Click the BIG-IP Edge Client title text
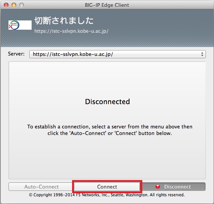This screenshot has height=204, width=214. click(x=107, y=5)
